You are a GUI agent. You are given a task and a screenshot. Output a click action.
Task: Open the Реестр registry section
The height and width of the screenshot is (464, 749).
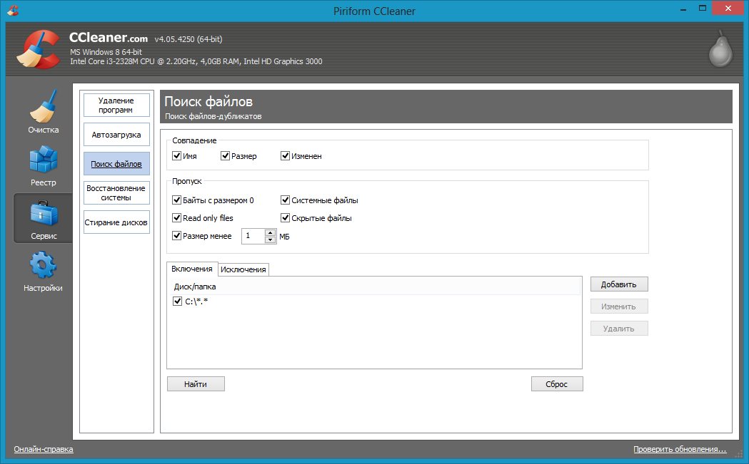click(x=43, y=165)
